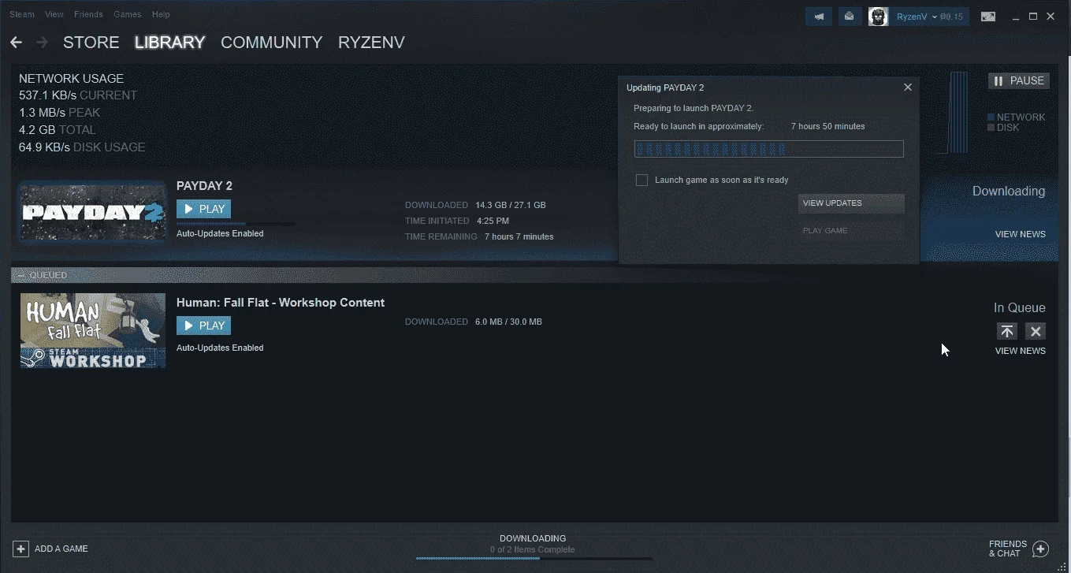The height and width of the screenshot is (573, 1071).
Task: Click Auto-Updates Enabled under Human: Fall Flat
Action: click(220, 348)
